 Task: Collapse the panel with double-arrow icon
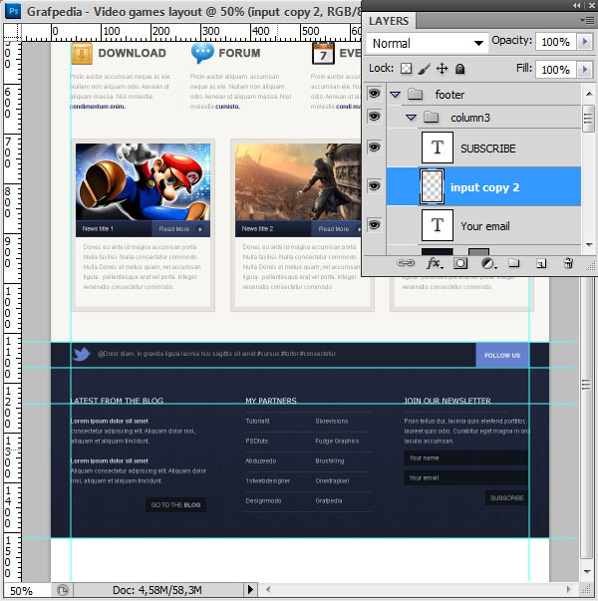click(576, 5)
